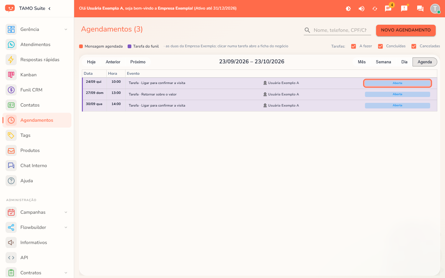Click the Aberta status bar for 24/09
Screen dimensions: 445x278
[x=397, y=83]
